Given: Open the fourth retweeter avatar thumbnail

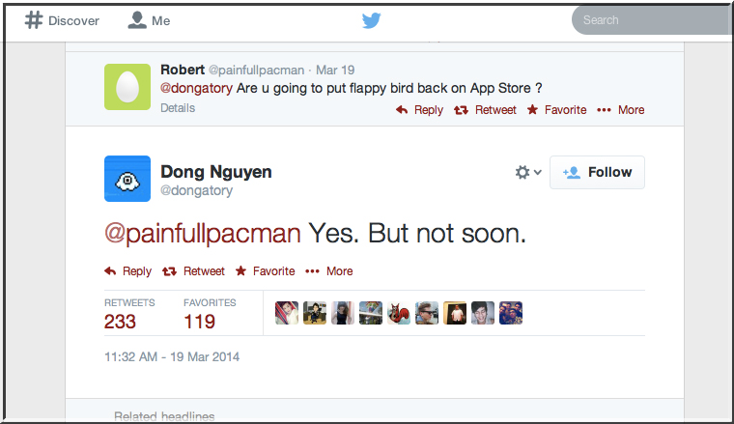Looking at the screenshot, I should click(371, 313).
